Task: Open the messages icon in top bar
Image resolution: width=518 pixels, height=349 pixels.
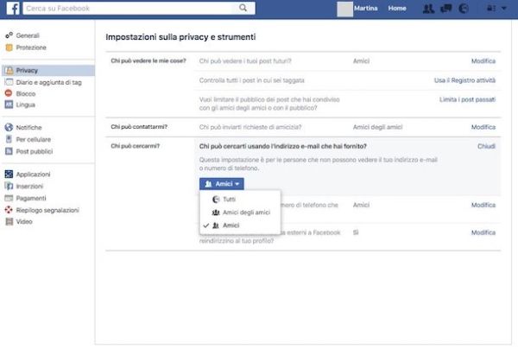Action: (x=445, y=9)
